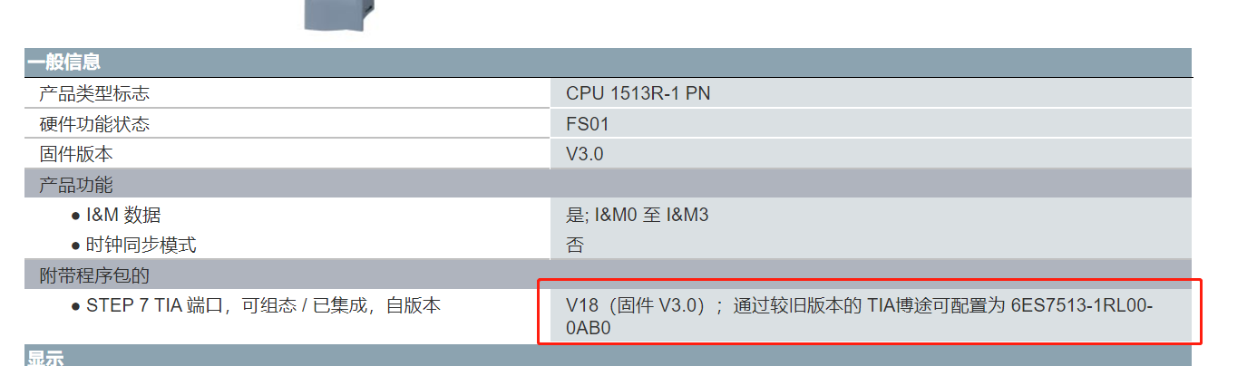Select the V3.0 firmware version value

[584, 154]
